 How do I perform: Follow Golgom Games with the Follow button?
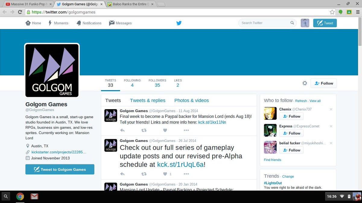tap(324, 83)
